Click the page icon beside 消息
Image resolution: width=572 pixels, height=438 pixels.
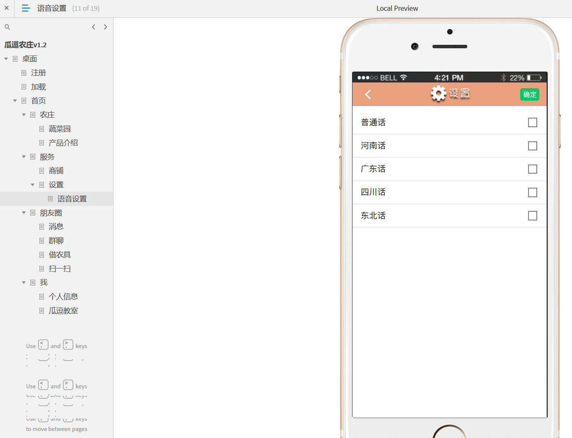point(42,227)
